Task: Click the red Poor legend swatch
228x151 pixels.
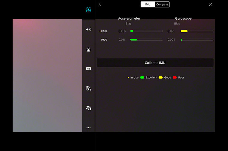Action: (175, 78)
